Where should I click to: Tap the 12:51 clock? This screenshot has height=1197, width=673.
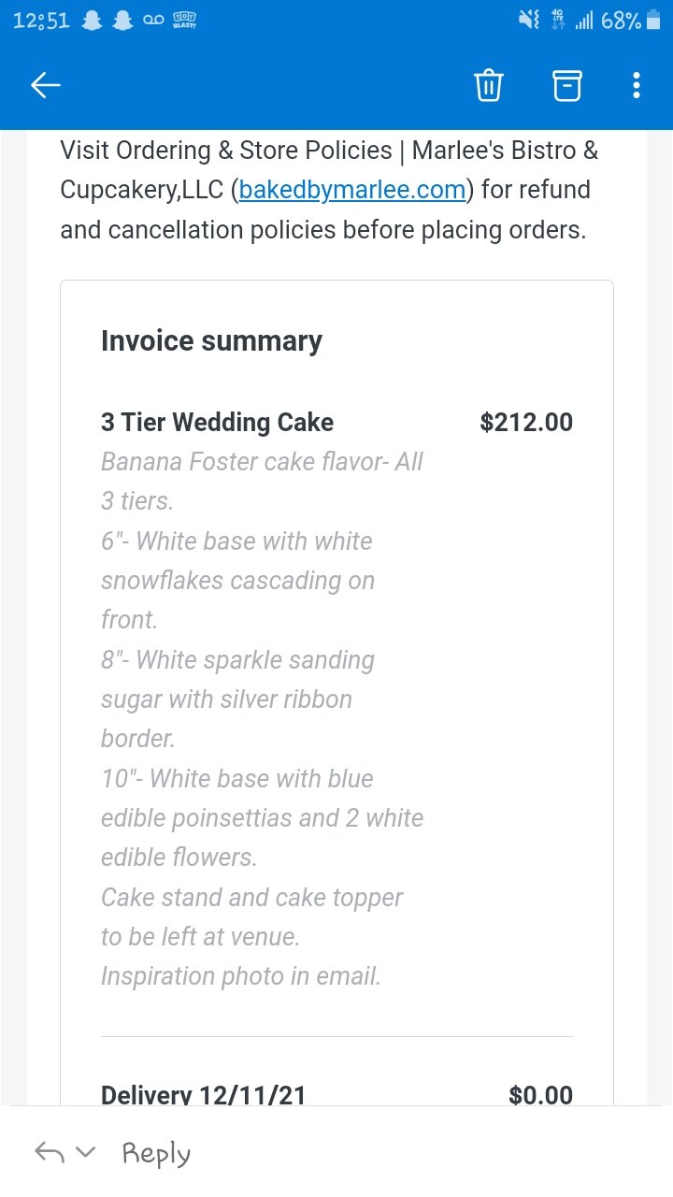pos(41,21)
